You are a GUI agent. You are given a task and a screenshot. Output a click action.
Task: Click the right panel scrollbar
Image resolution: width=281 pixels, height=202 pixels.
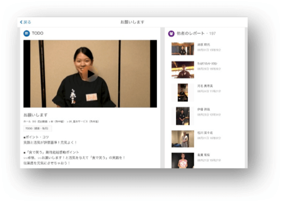click(x=246, y=98)
